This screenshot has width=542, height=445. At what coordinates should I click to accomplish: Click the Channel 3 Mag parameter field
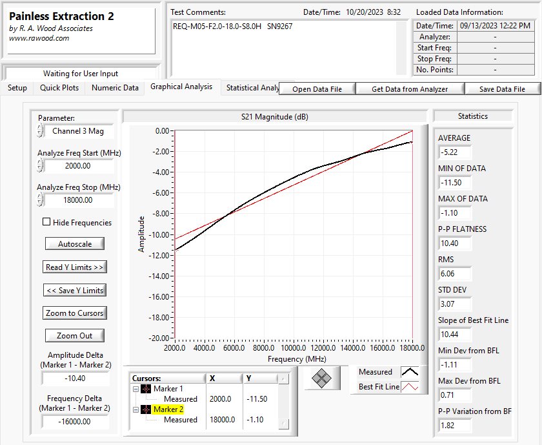tap(79, 131)
